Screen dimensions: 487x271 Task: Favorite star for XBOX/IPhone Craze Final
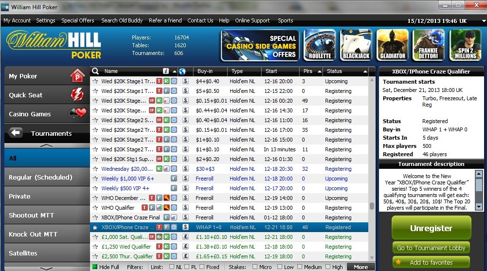(x=95, y=217)
